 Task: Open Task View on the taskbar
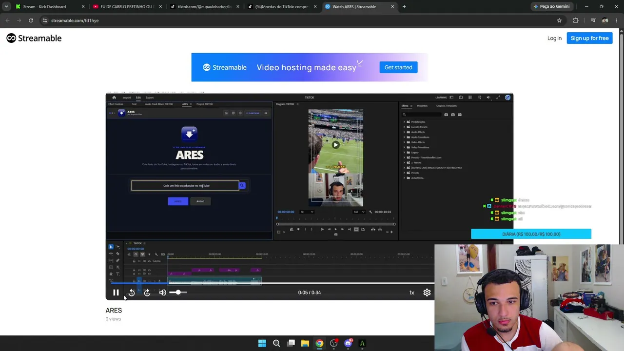[x=291, y=343]
